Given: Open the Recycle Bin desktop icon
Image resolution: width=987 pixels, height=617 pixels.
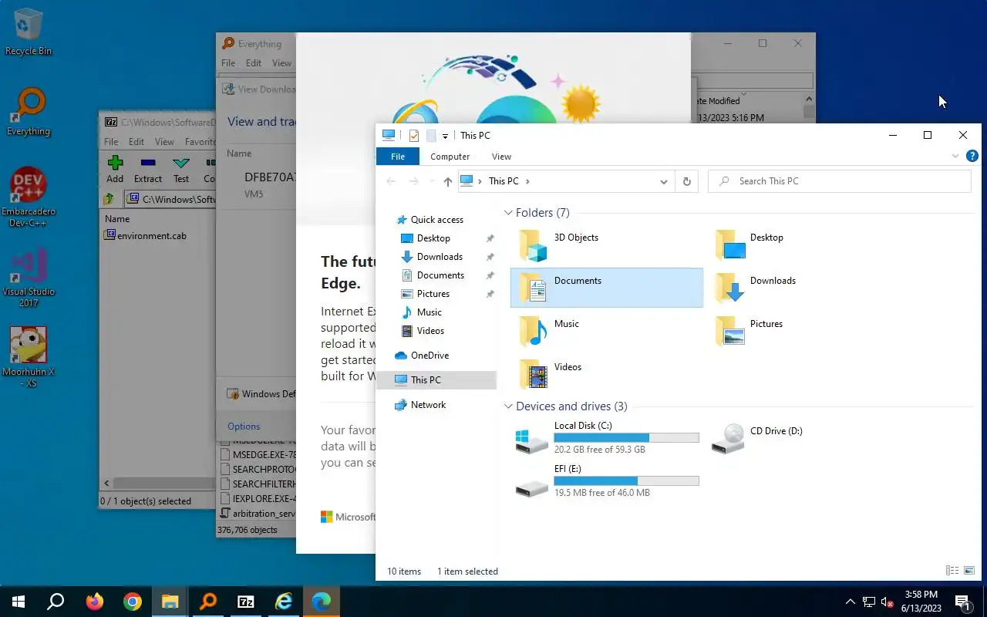Looking at the screenshot, I should tap(29, 32).
